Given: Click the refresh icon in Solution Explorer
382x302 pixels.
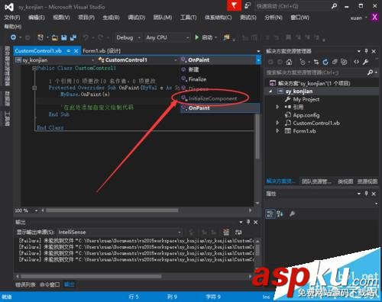Looking at the screenshot, I should [x=325, y=62].
